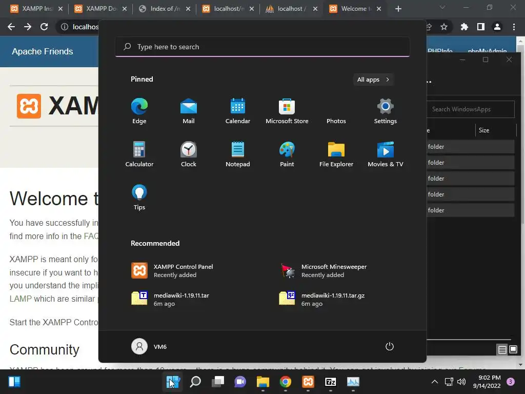
Task: Focus the Type here to search field
Action: pyautogui.click(x=262, y=47)
